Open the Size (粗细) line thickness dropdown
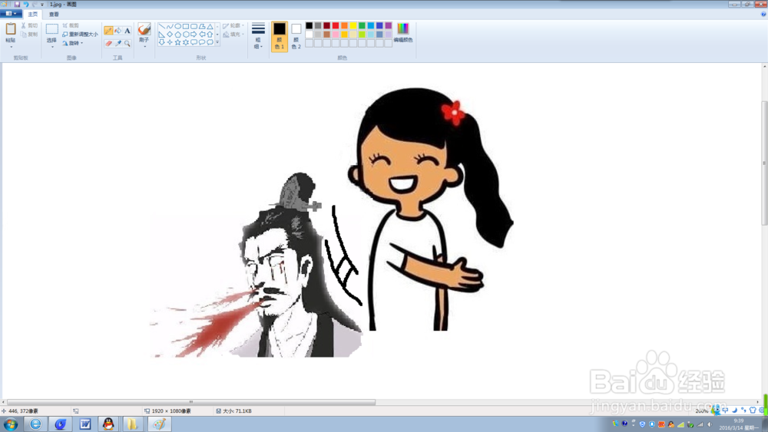This screenshot has height=432, width=768. click(x=258, y=36)
